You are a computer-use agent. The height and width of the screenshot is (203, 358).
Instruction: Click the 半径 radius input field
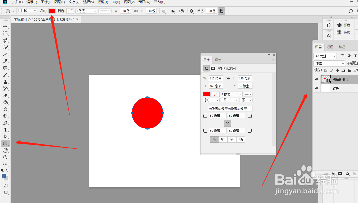[x=211, y=11]
